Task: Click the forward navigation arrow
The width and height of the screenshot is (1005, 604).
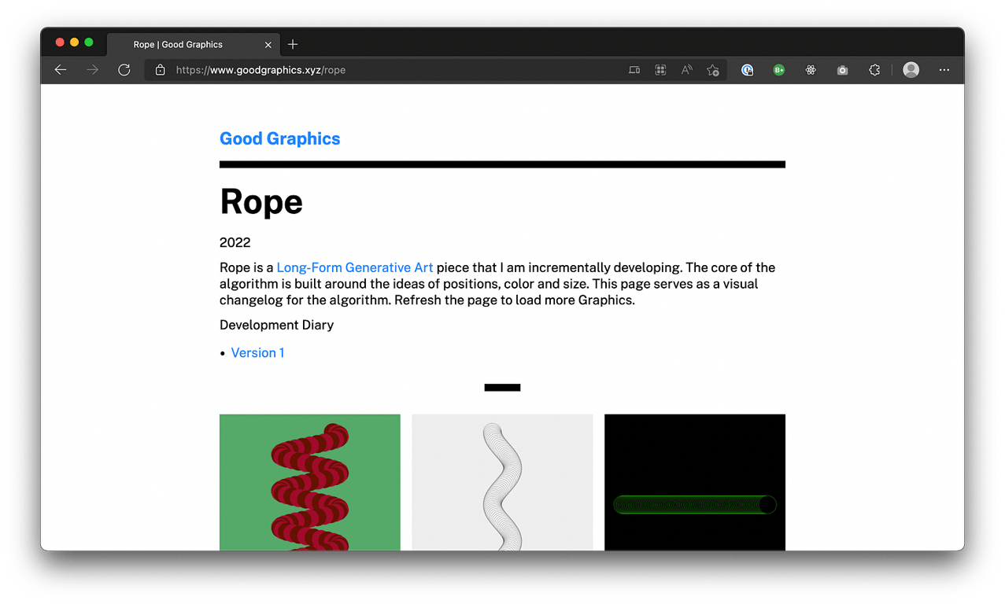Action: click(92, 70)
